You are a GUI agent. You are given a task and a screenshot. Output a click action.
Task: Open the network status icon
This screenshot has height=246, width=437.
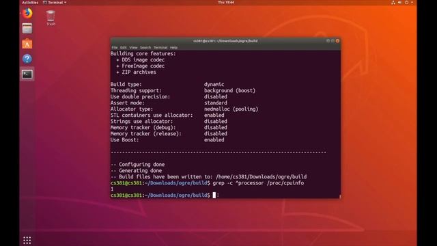tap(393, 3)
